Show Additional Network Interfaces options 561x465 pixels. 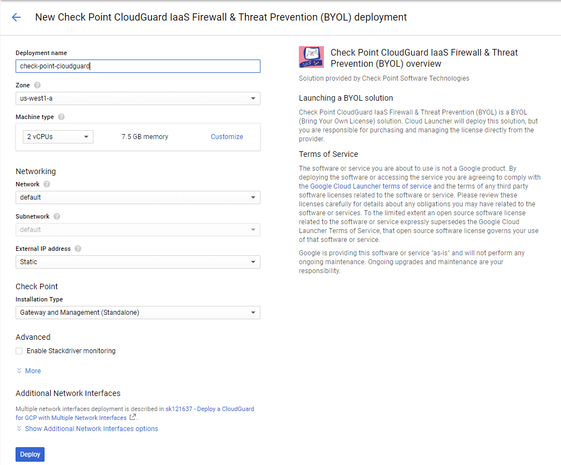(91, 429)
